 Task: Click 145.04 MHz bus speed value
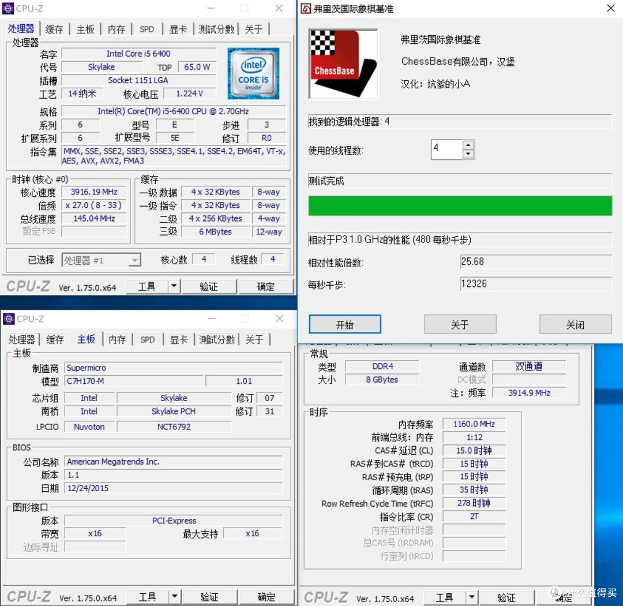[94, 218]
